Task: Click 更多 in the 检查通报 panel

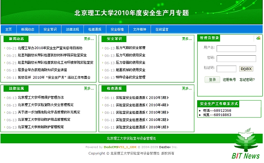Action: (187, 88)
